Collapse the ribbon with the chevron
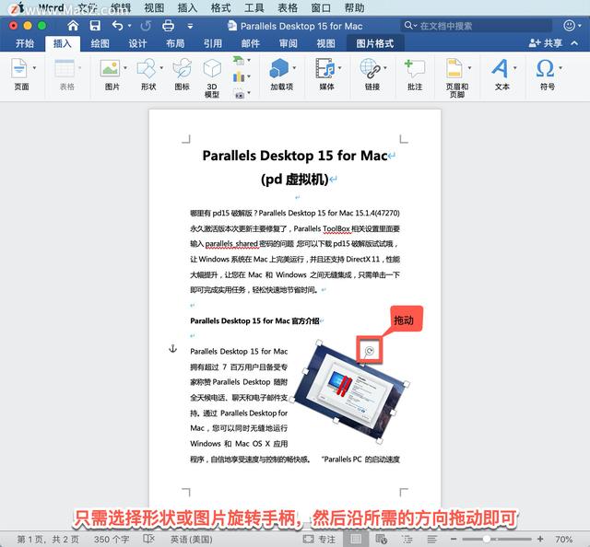The image size is (590, 547). (574, 43)
